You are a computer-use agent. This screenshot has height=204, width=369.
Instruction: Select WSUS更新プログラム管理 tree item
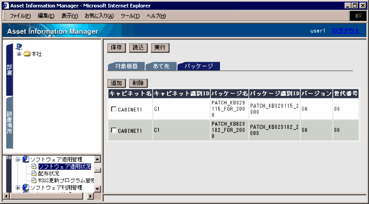tap(66, 181)
